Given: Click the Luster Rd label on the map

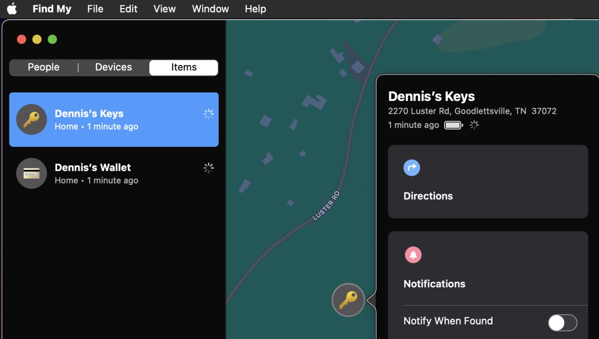Looking at the screenshot, I should coord(326,206).
